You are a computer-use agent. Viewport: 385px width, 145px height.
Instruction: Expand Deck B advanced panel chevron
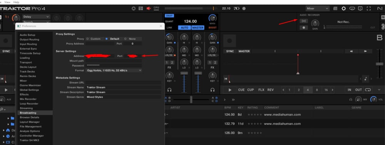379,90
